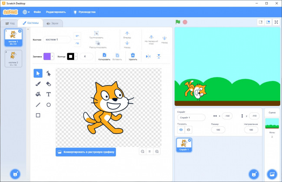Show sprite with eye icon

(x=181, y=130)
